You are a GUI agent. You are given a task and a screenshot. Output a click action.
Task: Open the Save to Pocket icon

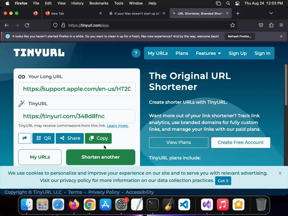(x=261, y=25)
